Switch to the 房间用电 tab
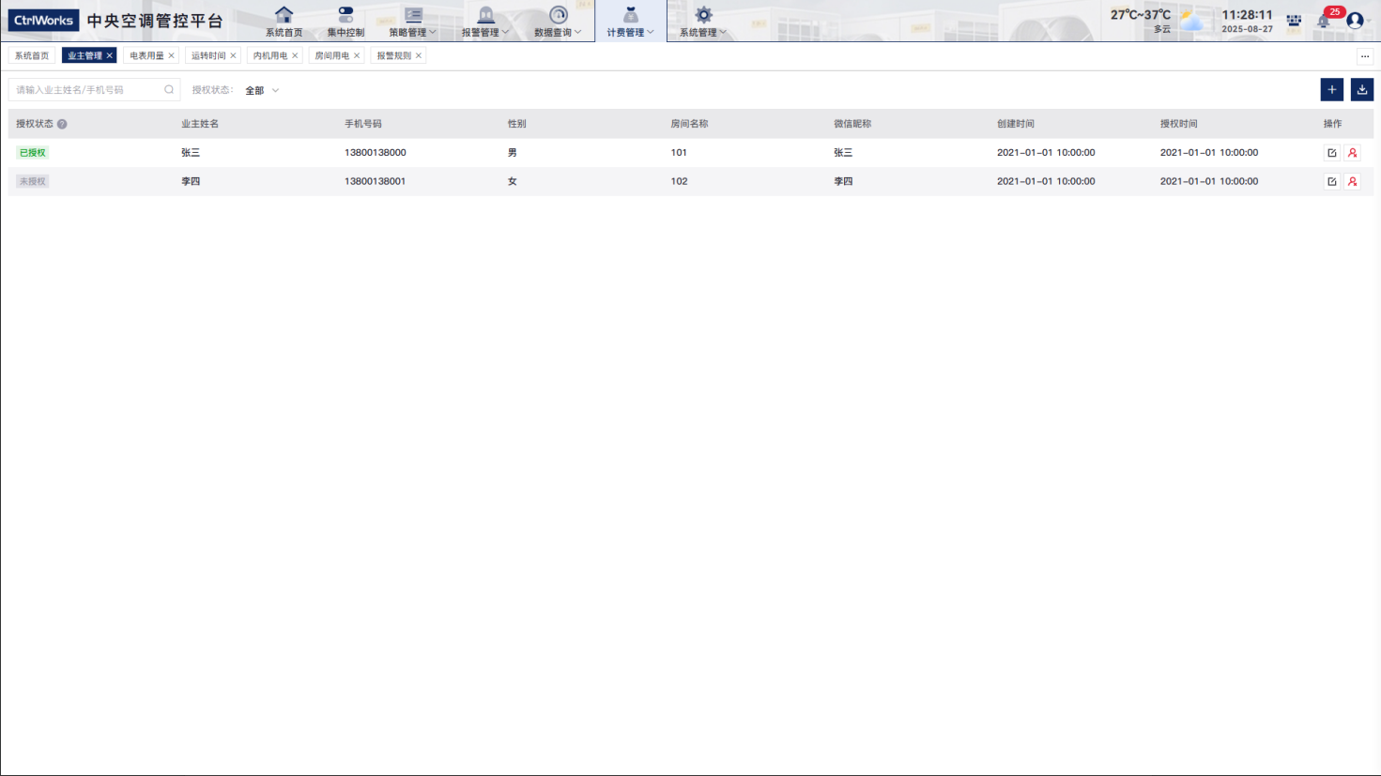This screenshot has width=1381, height=776. 331,56
